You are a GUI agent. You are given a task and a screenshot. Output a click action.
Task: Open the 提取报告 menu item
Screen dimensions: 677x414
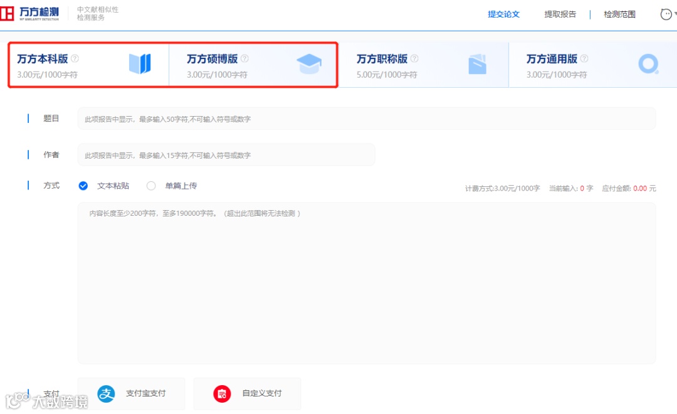[x=560, y=14]
